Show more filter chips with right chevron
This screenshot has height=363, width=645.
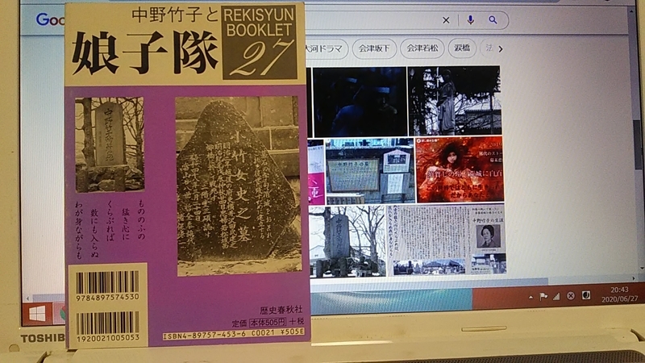point(501,49)
